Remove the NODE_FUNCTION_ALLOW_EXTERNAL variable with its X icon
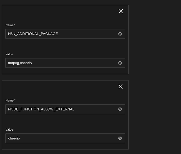Viewport: 181px width, 154px height. coord(121,87)
